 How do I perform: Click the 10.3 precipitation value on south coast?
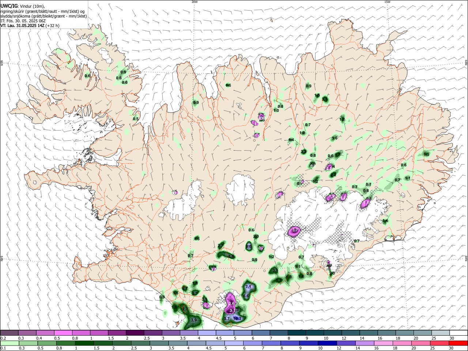[237, 319]
